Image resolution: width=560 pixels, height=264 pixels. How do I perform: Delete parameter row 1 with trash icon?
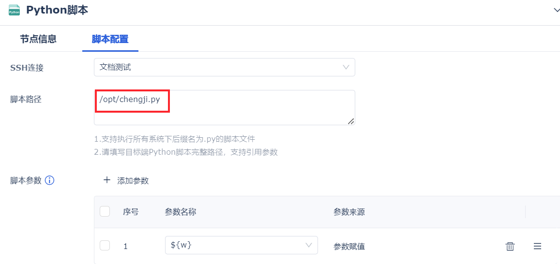(x=510, y=246)
